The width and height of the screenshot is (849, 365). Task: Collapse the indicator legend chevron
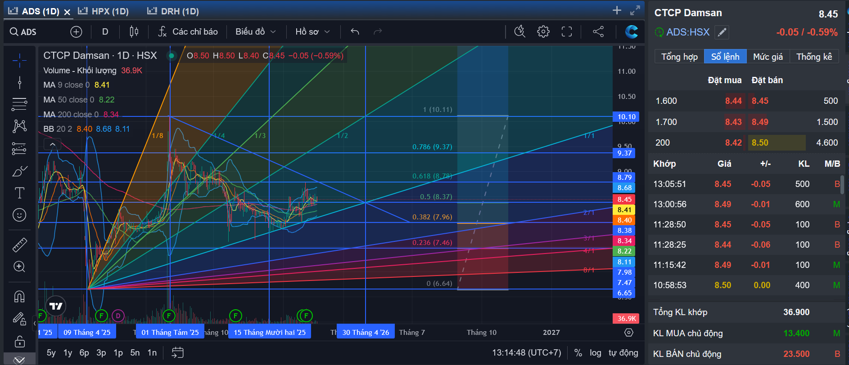(x=52, y=144)
